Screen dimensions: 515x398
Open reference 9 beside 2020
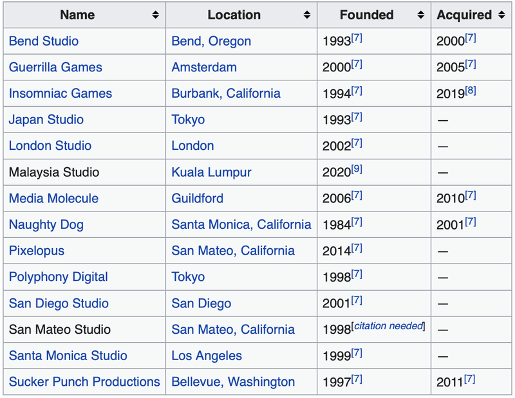coord(357,170)
